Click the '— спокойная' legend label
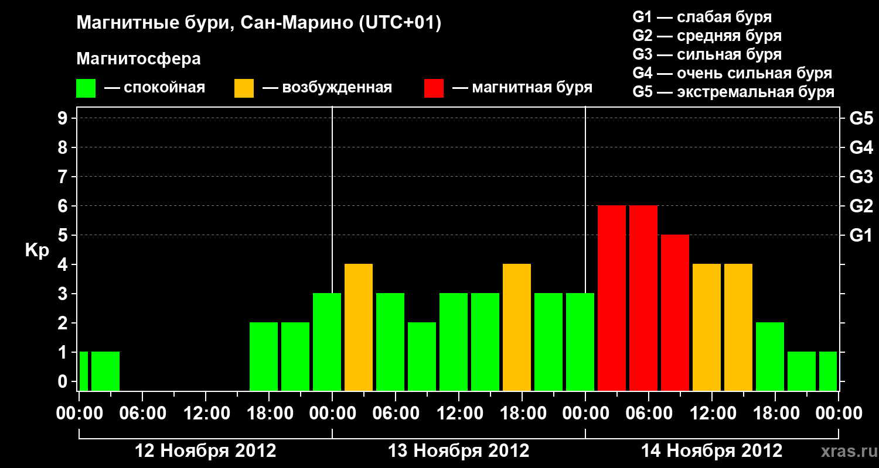Viewport: 879px width, 468px height. click(x=155, y=88)
